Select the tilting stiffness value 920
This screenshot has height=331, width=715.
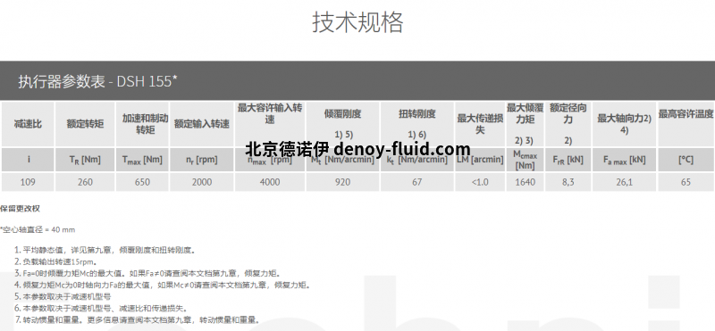(342, 182)
